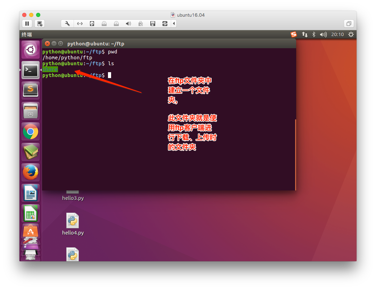Toggle Bluetooth indicator in top panel

pyautogui.click(x=314, y=34)
